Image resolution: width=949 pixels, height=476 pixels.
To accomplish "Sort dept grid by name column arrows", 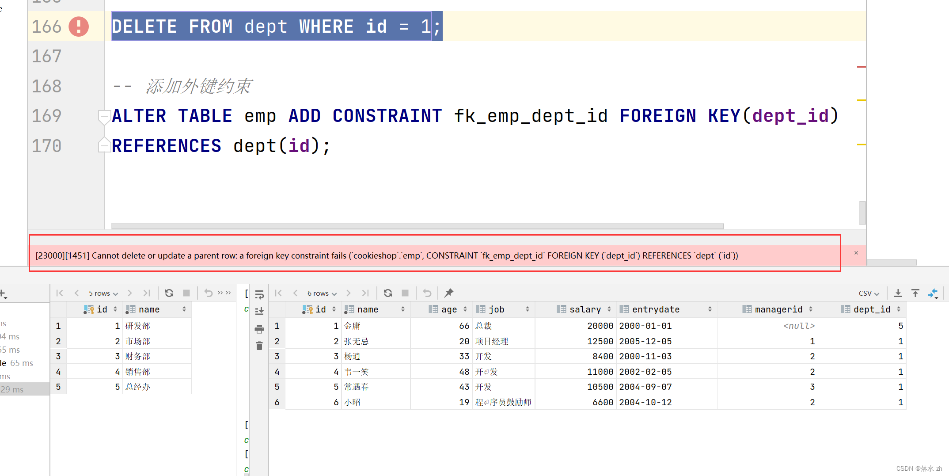I will tap(184, 309).
